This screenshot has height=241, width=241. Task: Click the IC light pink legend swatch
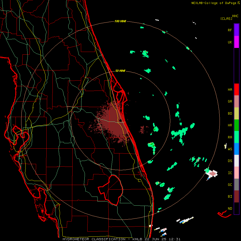tap(236, 173)
